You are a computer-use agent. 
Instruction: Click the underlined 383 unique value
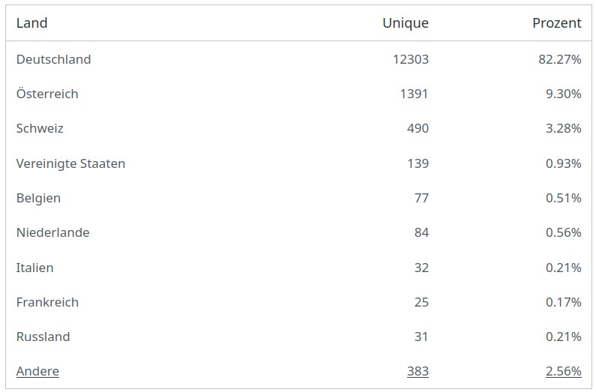pos(418,371)
